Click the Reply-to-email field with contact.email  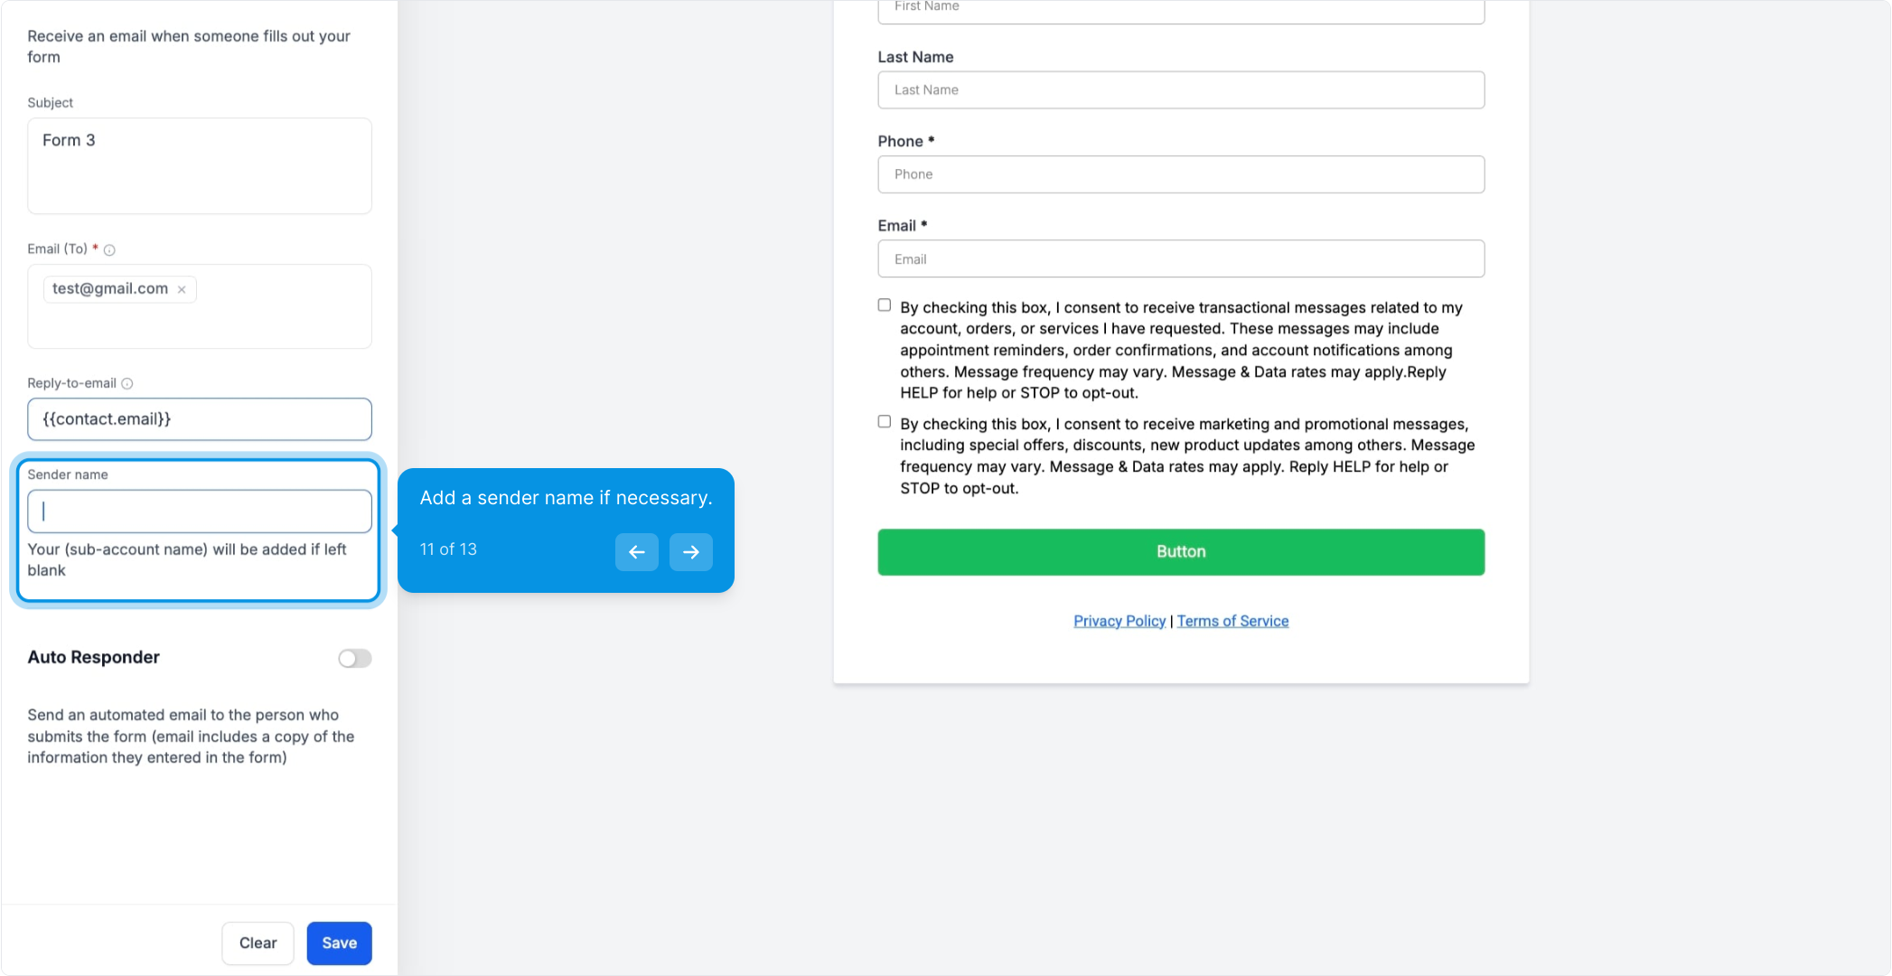(x=200, y=419)
